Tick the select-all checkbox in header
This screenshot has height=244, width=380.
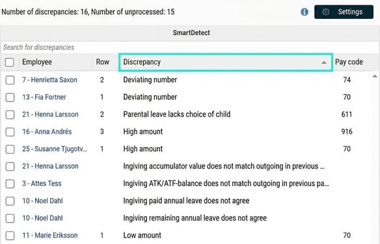[10, 62]
